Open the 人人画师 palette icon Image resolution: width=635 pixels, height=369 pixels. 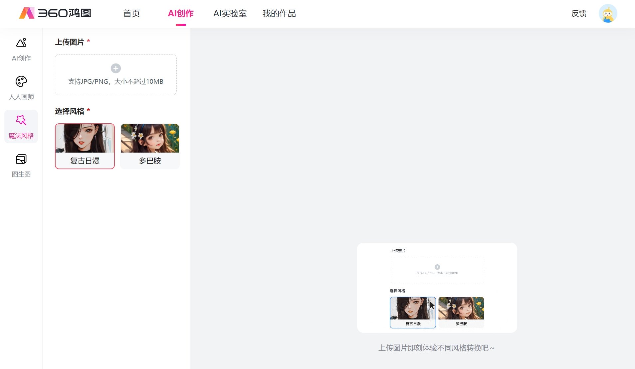pos(21,81)
